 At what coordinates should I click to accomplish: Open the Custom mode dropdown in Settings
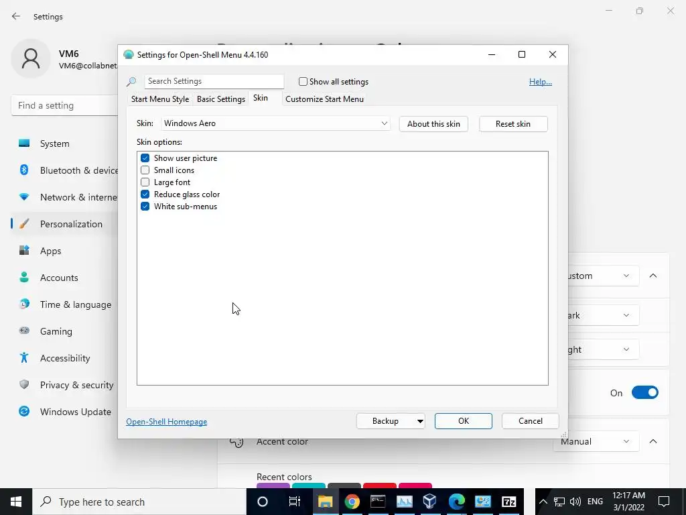click(604, 276)
